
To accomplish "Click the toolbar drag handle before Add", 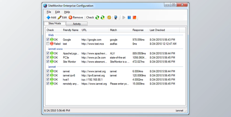I will pyautogui.click(x=45, y=17).
